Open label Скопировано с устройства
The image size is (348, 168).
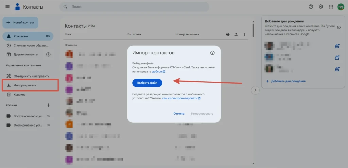tap(28, 125)
